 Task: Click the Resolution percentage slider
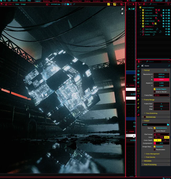(x=162, y=79)
